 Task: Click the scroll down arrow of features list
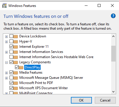[114, 92]
